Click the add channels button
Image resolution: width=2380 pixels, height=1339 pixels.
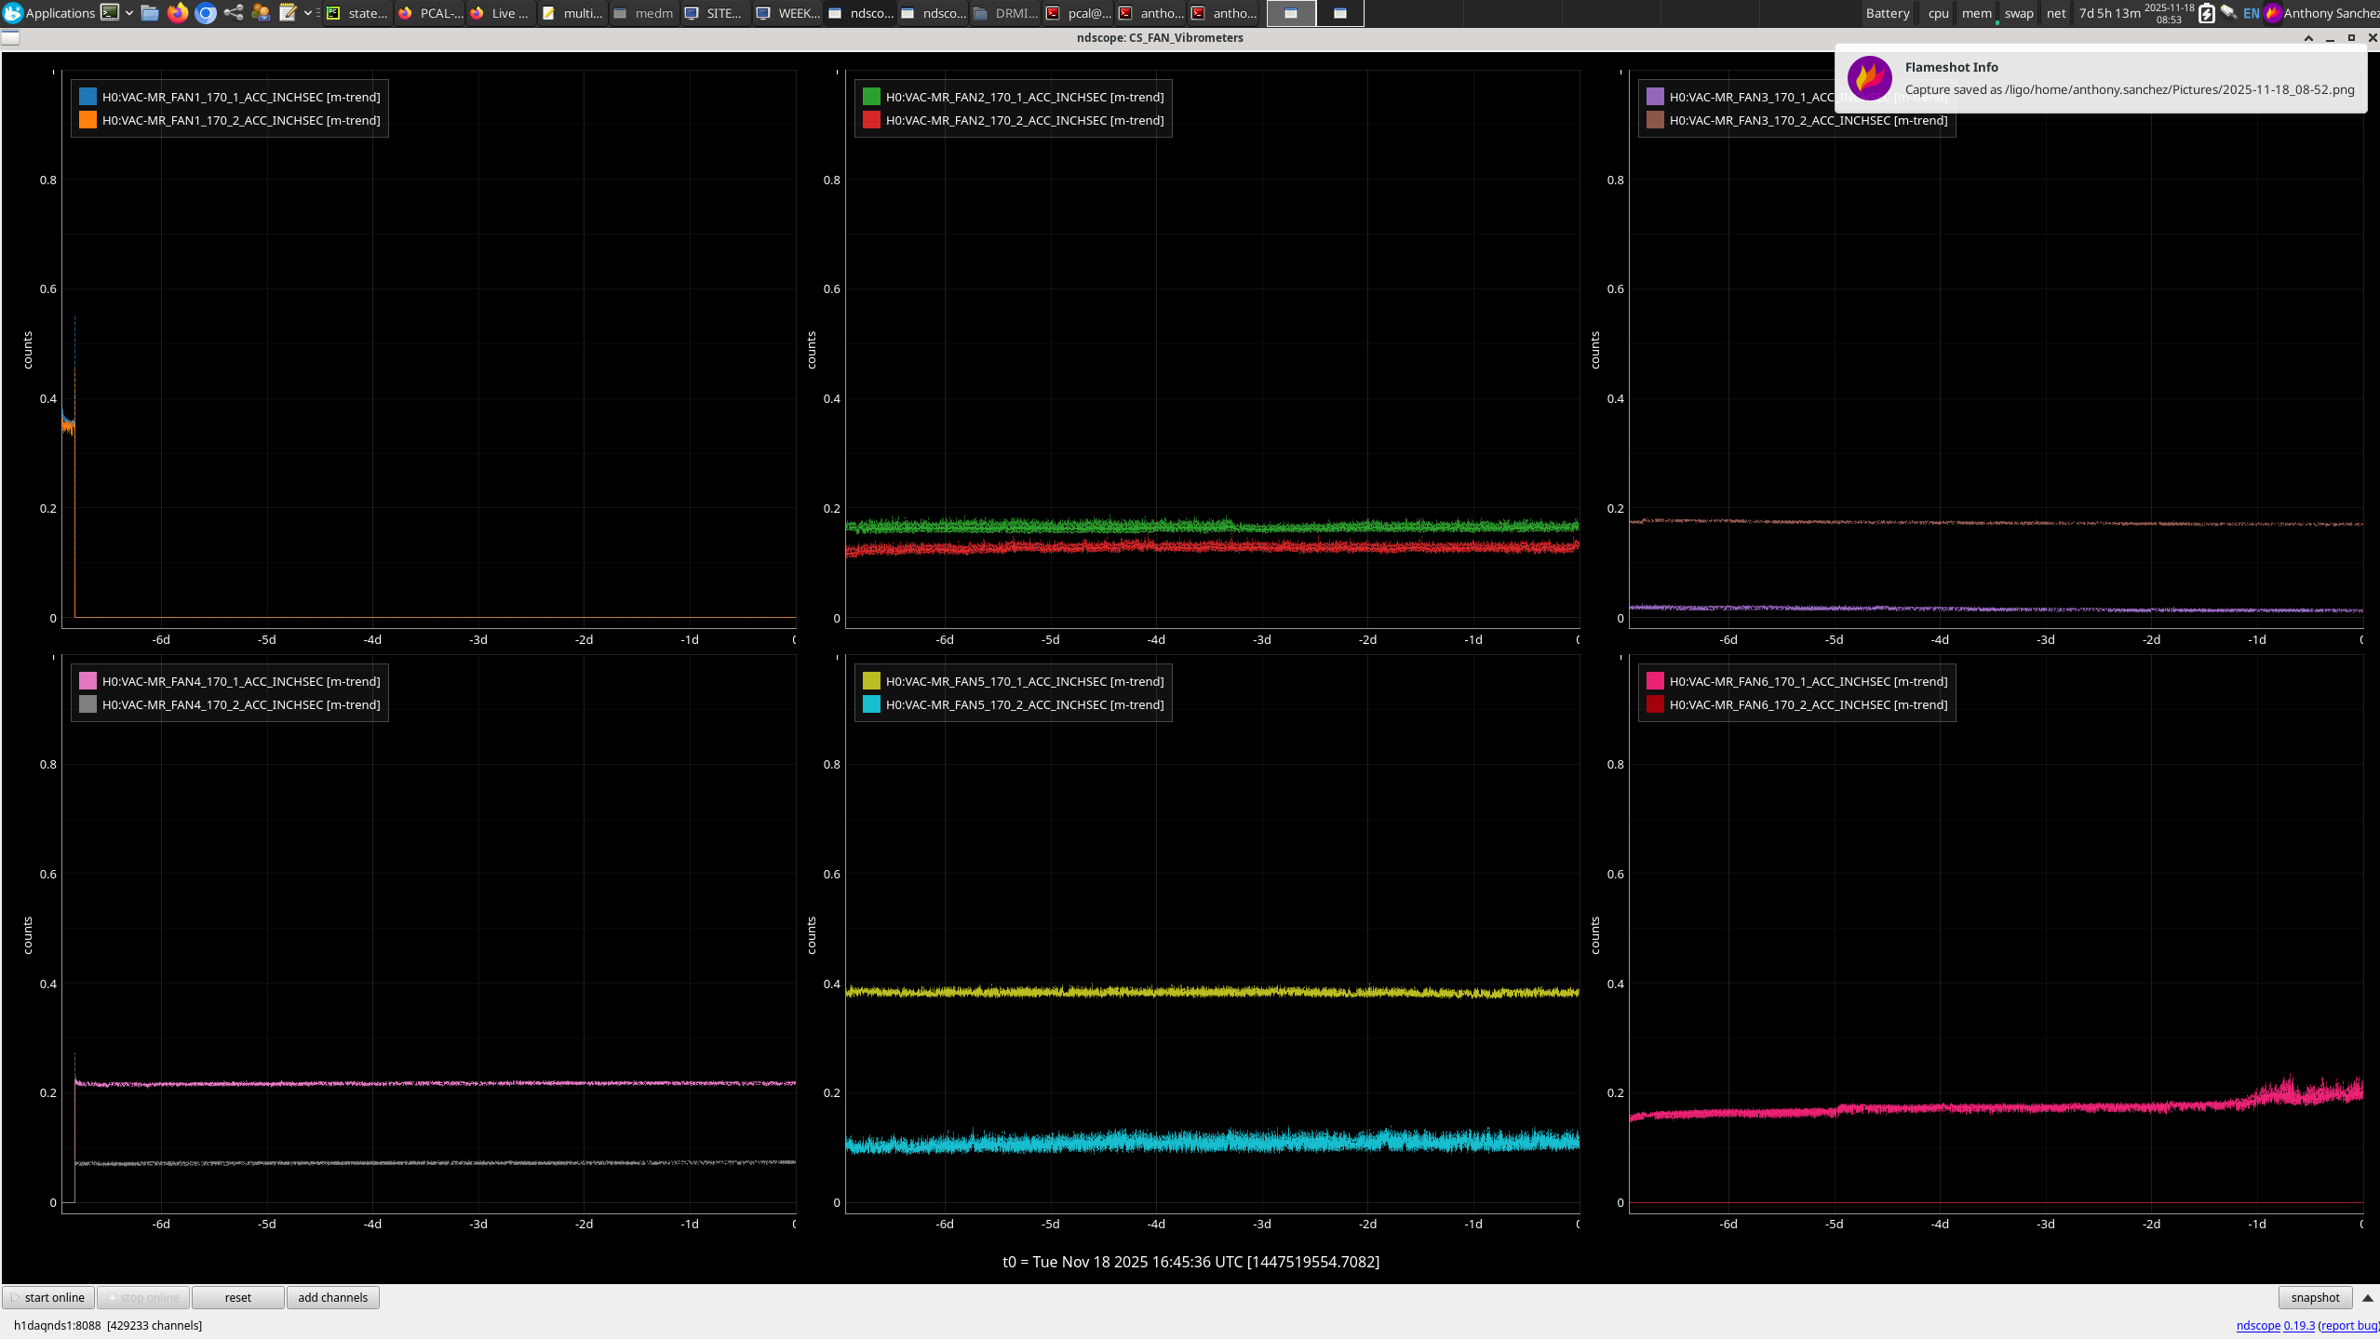(332, 1297)
